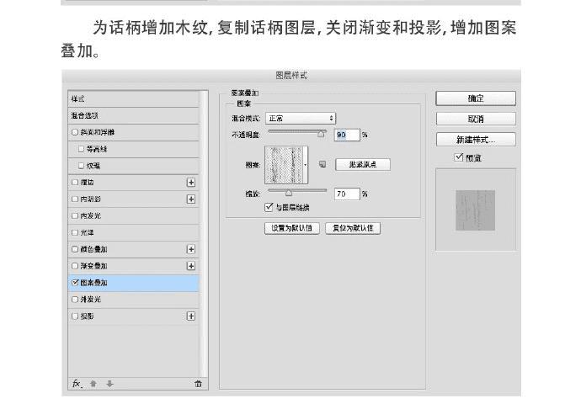This screenshot has height=409, width=581.
Task: Click the 不透明度 value field showing 90
Action: [x=347, y=135]
